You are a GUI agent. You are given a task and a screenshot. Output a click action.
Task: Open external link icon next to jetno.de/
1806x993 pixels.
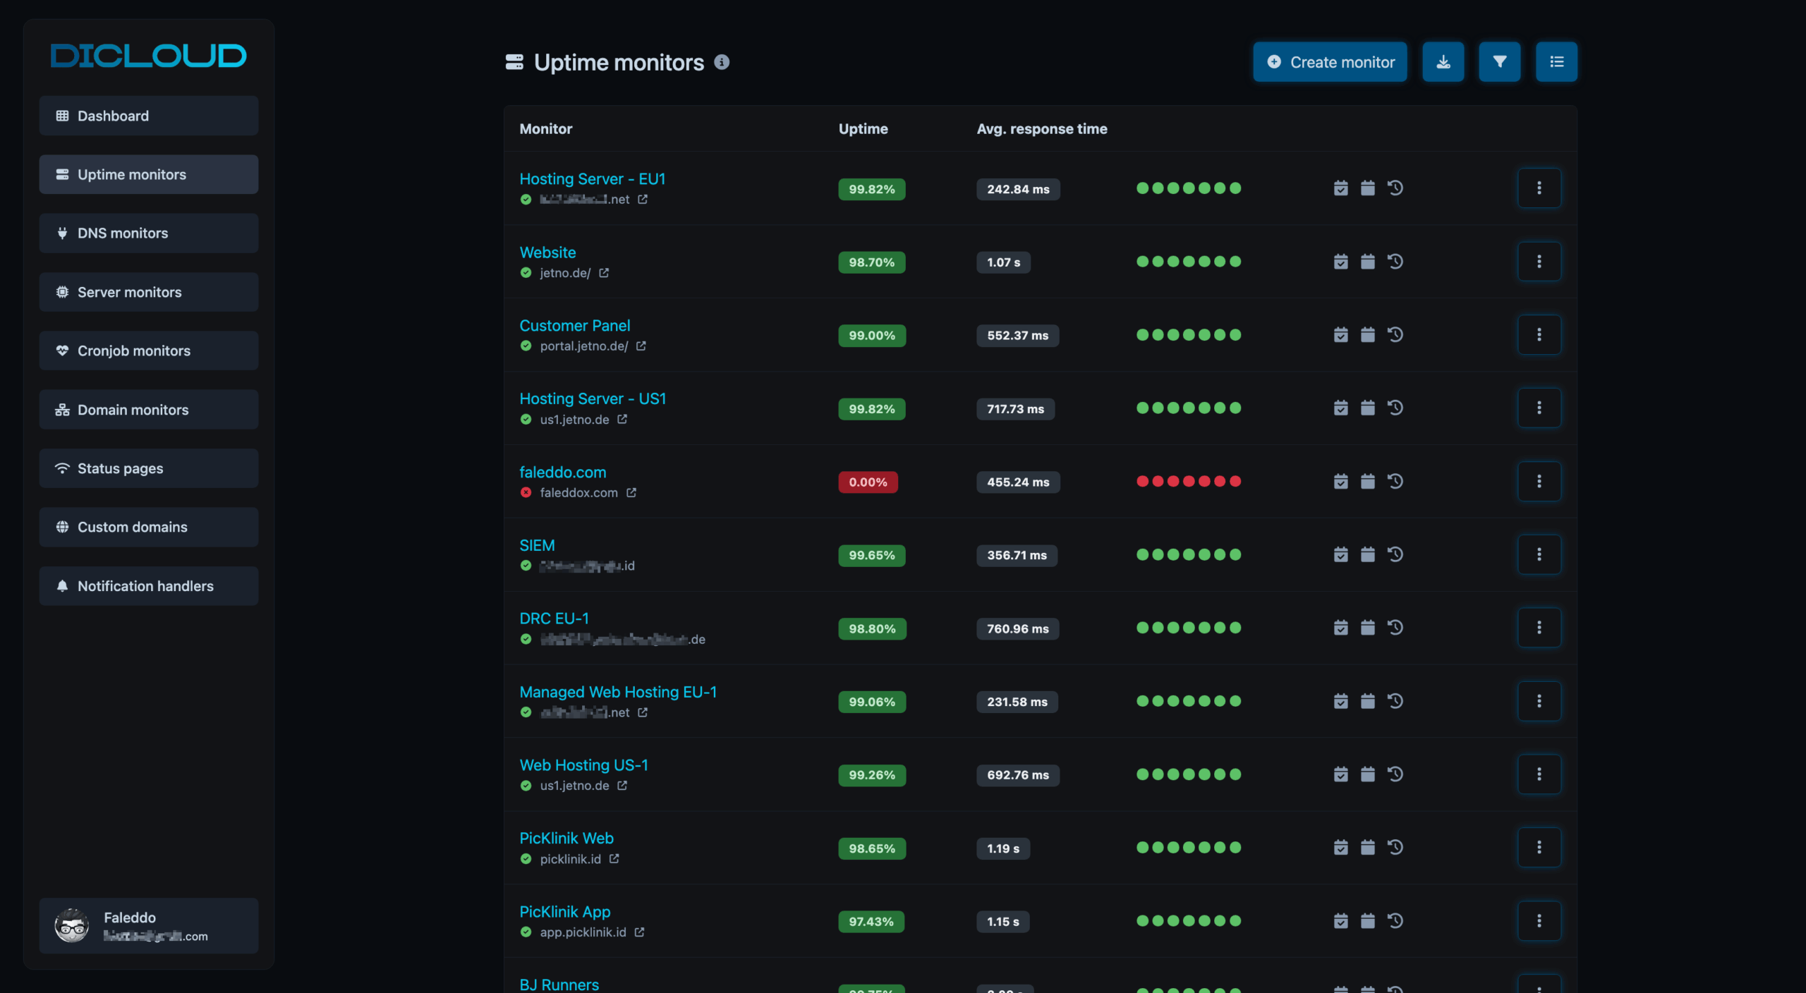coord(604,273)
